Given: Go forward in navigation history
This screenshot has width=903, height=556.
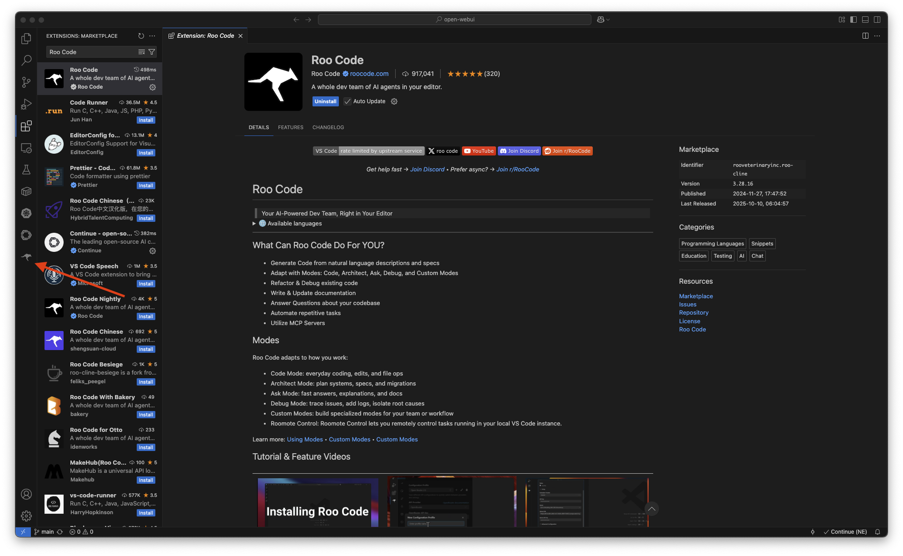Looking at the screenshot, I should point(308,20).
